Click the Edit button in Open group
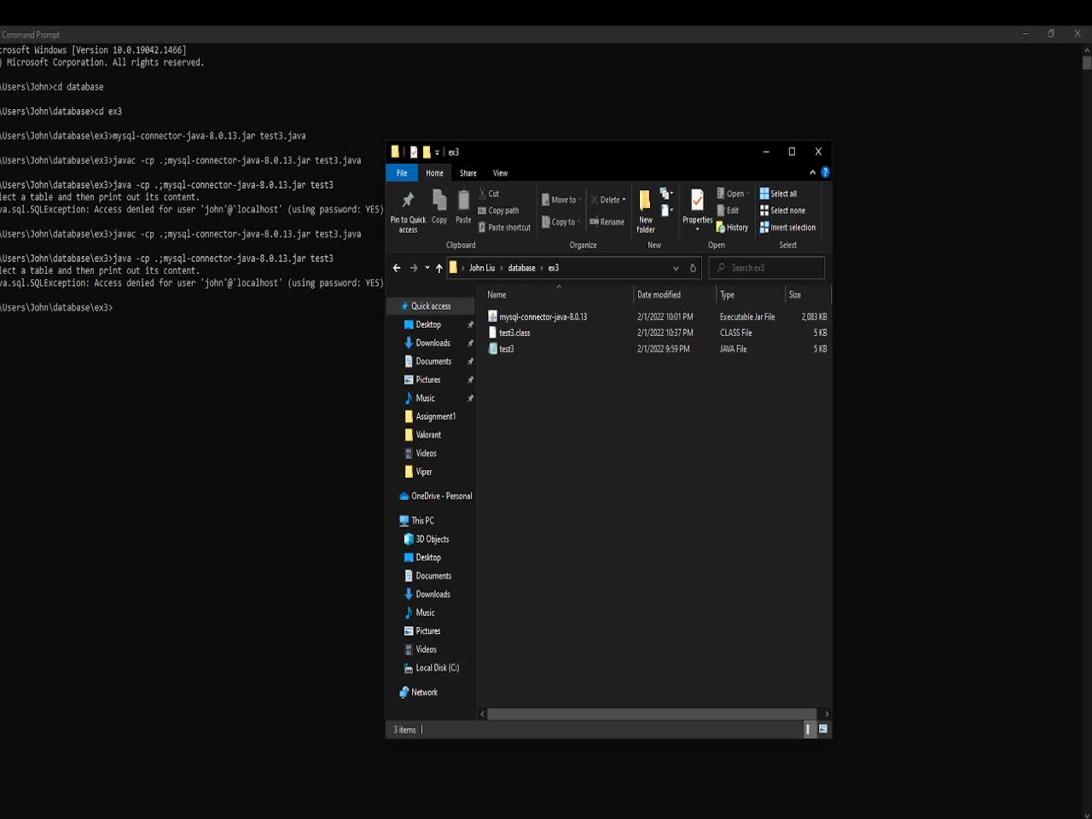This screenshot has width=1092, height=819. 728,211
